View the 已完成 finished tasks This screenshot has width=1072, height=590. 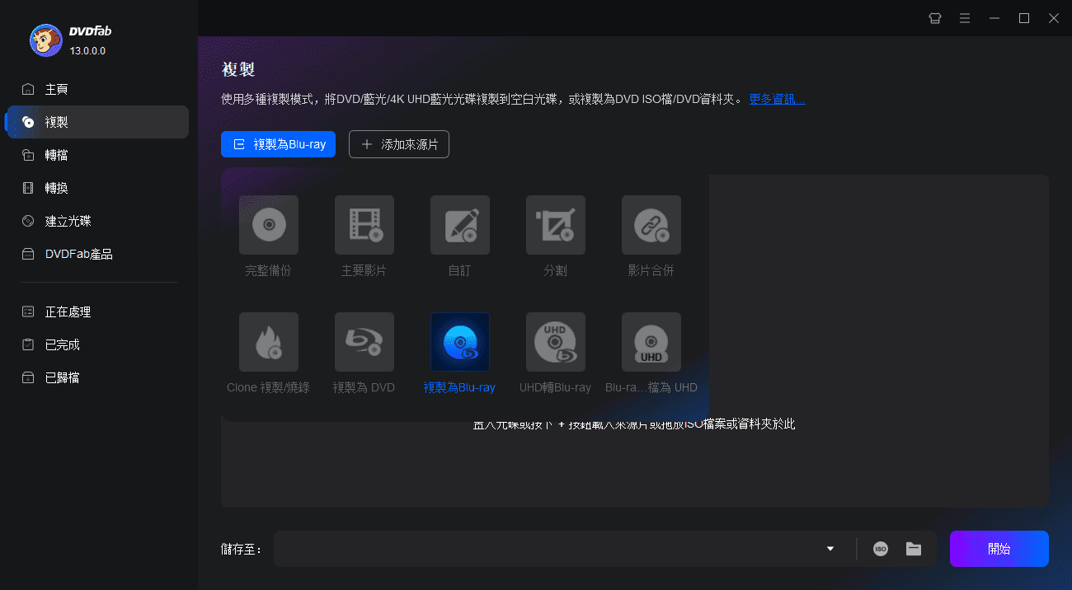[x=97, y=344]
